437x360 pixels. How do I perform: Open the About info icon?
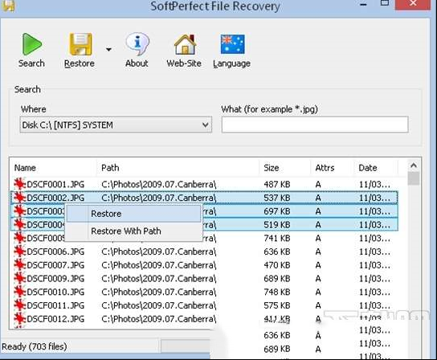[137, 43]
